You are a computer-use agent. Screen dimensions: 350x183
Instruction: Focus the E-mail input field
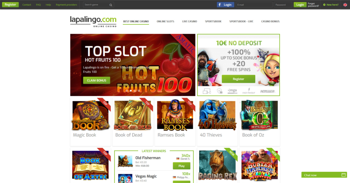point(254,5)
